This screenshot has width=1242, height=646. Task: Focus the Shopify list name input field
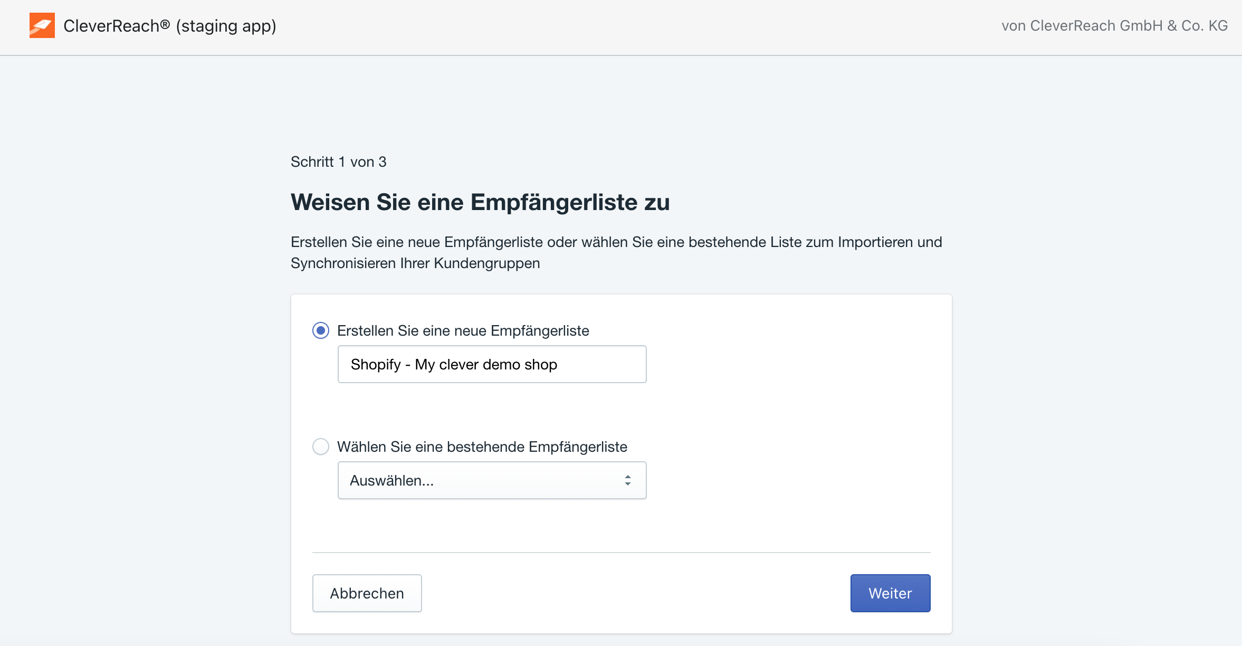492,364
